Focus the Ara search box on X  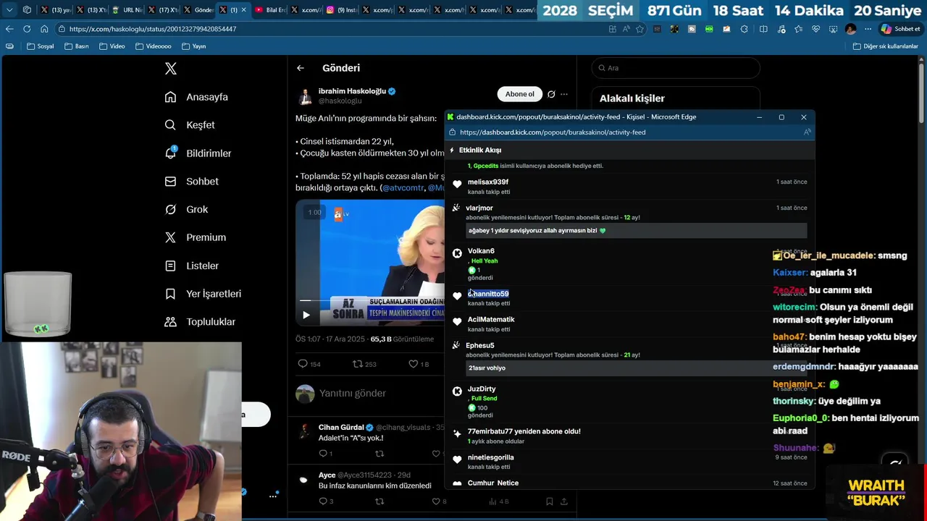tap(676, 68)
